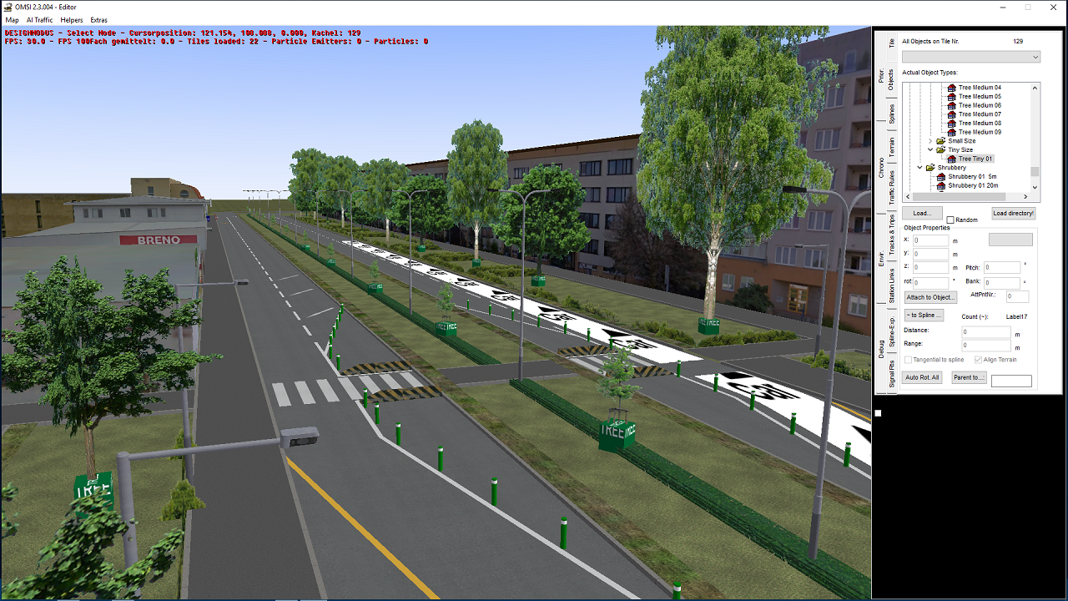Click the Tree Medium 09 object icon
The image size is (1068, 601).
point(952,132)
